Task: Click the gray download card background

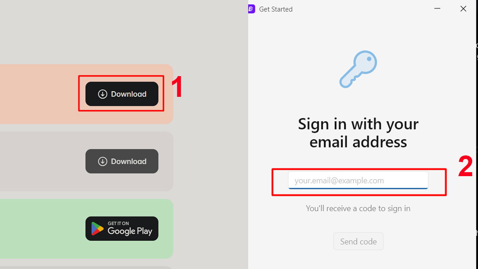Action: click(40, 161)
